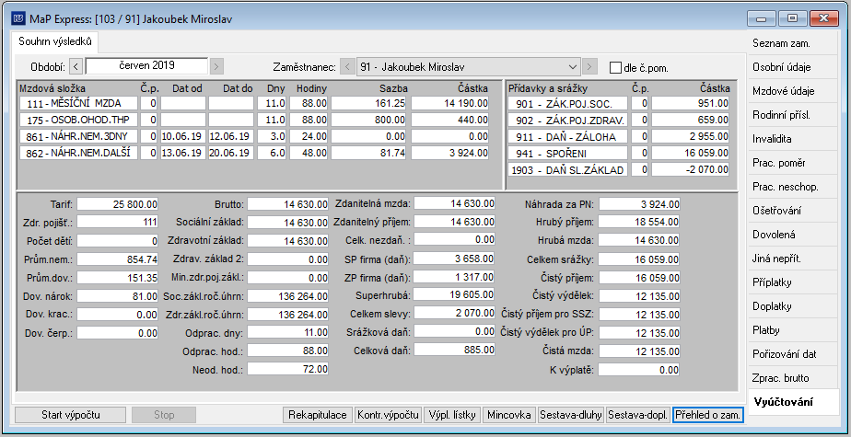This screenshot has width=851, height=437.
Task: Click amount cell '14 190.00'
Action: click(450, 104)
